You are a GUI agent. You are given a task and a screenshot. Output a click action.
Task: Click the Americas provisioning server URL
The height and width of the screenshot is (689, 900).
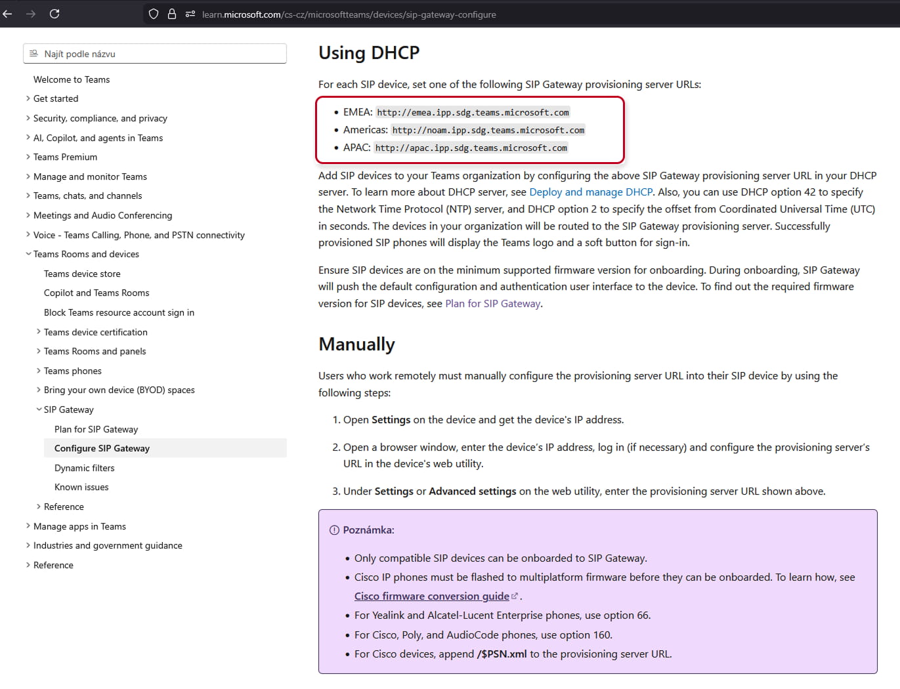click(488, 131)
